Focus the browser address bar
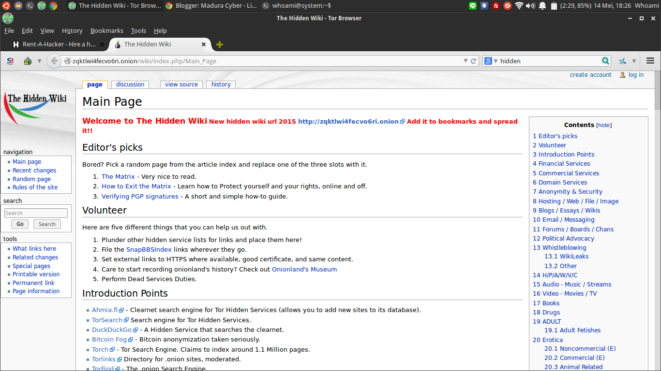 266,61
